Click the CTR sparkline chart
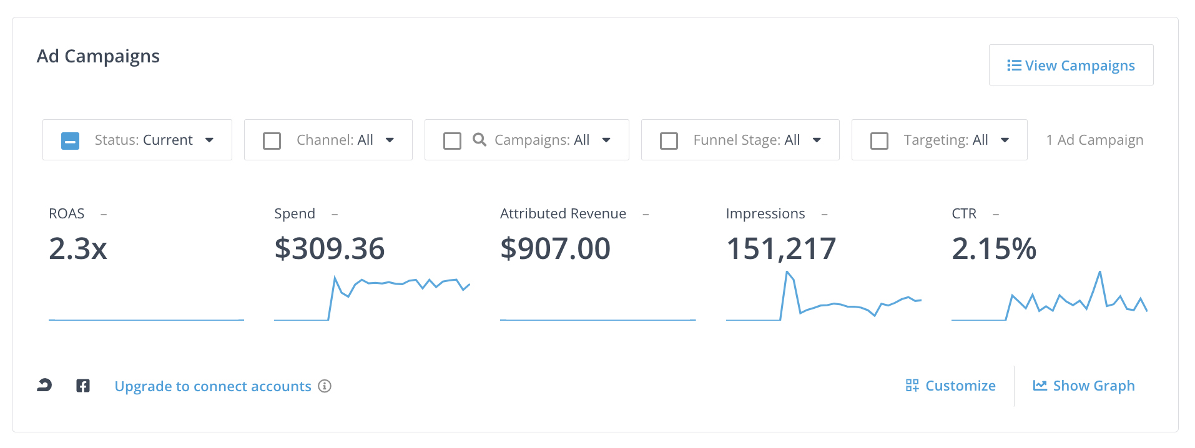The image size is (1195, 448). (1049, 296)
